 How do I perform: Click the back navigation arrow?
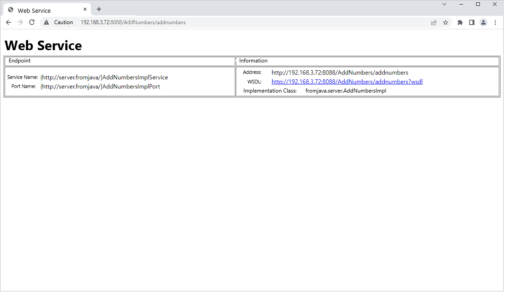tap(8, 22)
